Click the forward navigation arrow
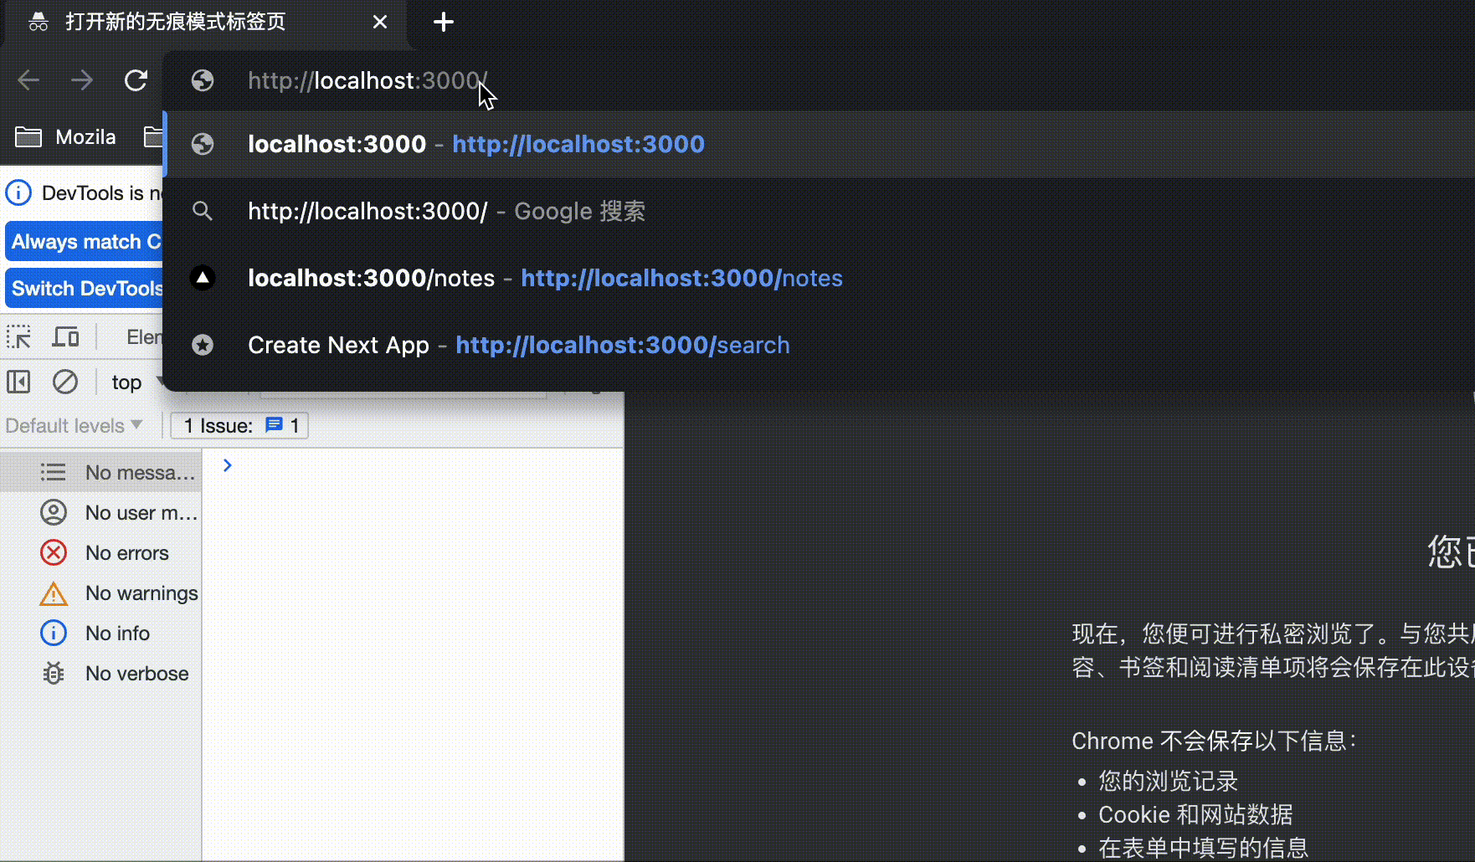The image size is (1475, 862). pos(82,80)
